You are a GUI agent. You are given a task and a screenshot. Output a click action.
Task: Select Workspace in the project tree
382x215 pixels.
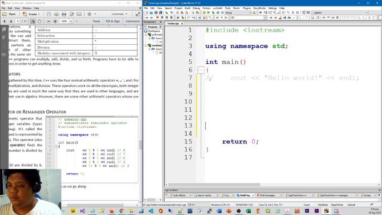click(x=154, y=31)
